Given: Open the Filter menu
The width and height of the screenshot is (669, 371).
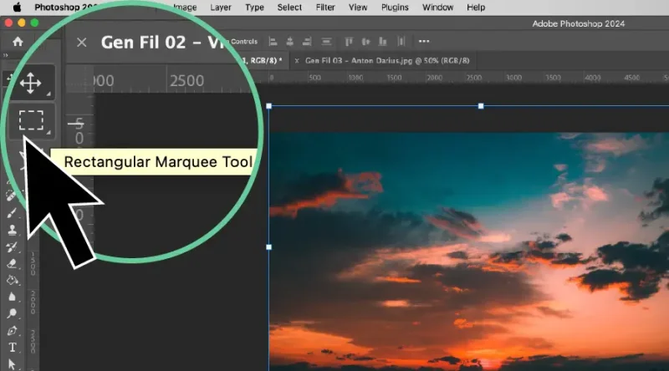Looking at the screenshot, I should click(x=325, y=8).
